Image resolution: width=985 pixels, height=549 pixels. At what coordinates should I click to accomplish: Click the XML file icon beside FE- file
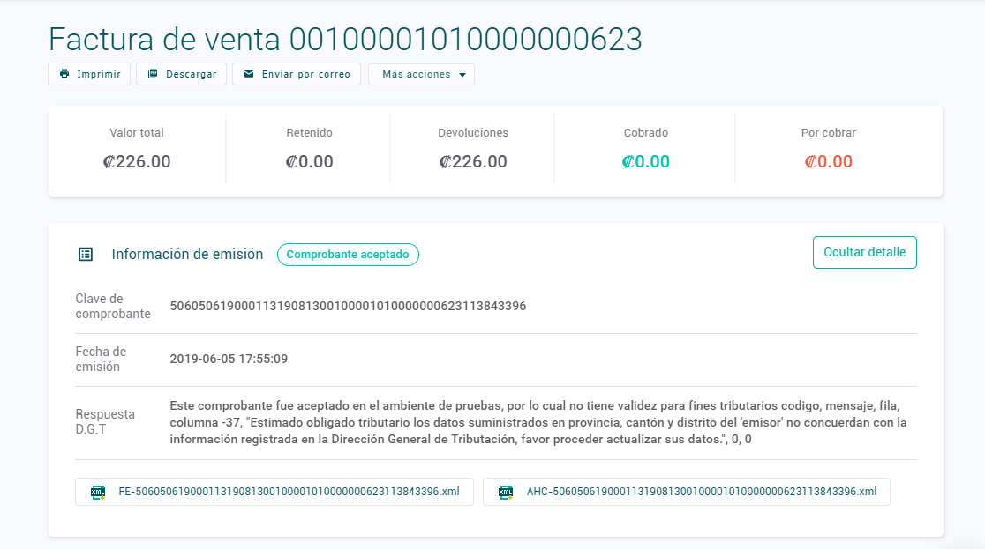(x=98, y=492)
